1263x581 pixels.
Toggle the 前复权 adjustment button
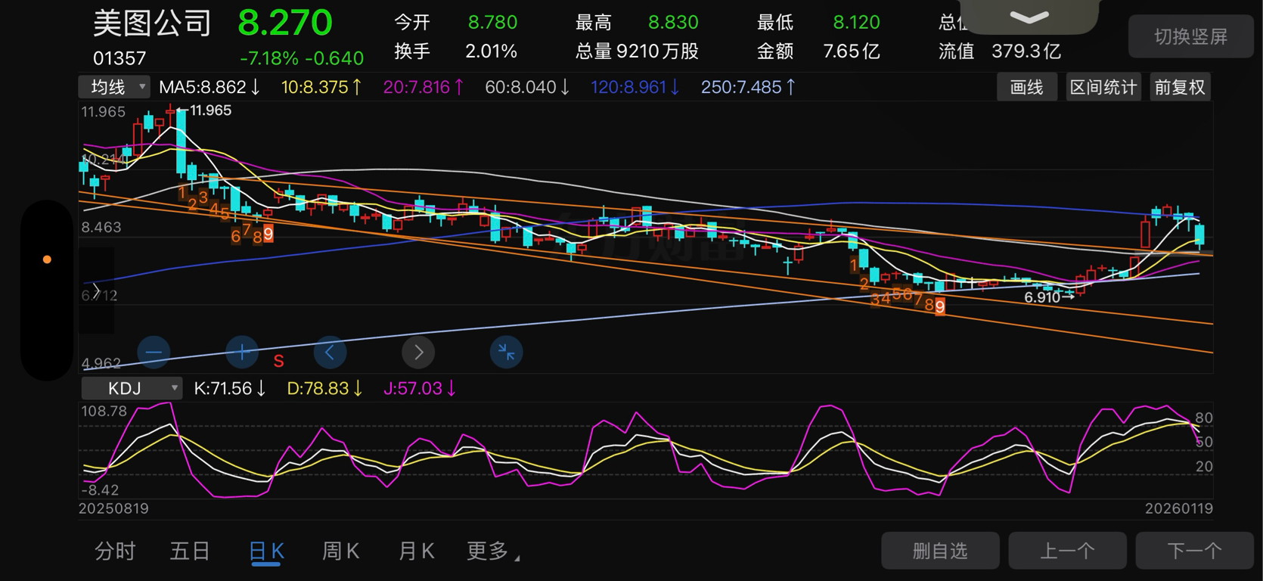click(x=1180, y=87)
